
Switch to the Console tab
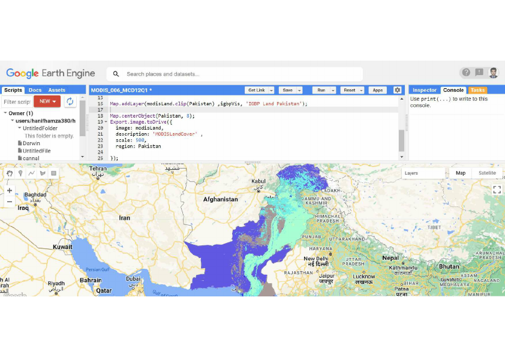pyautogui.click(x=453, y=90)
